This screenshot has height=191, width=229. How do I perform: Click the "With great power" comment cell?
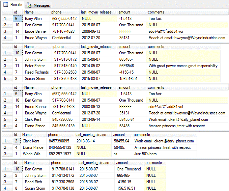pyautogui.click(x=183, y=66)
